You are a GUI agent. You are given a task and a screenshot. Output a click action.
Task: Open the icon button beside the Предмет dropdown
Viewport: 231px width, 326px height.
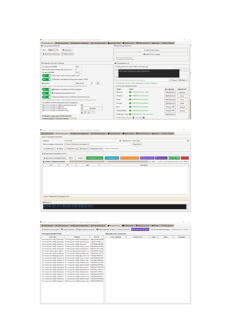pyautogui.click(x=98, y=83)
